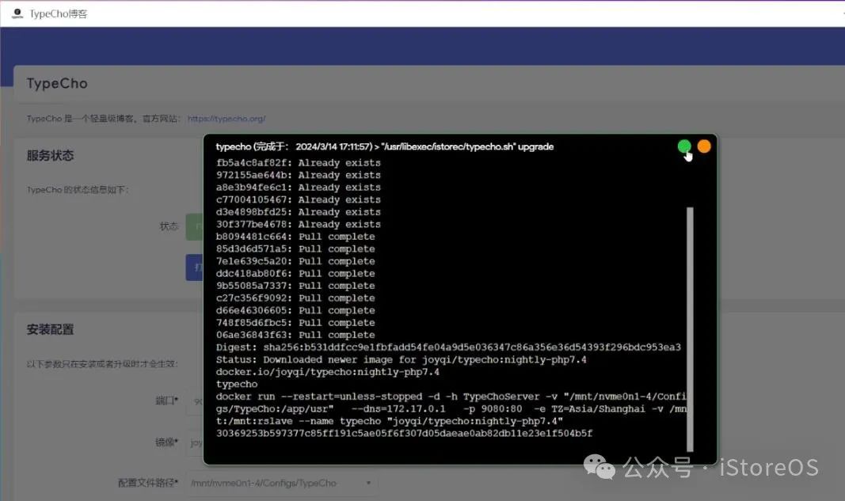Click the '06ae36843f63: Pull complete' line
Image resolution: width=845 pixels, height=501 pixels.
[x=295, y=335]
